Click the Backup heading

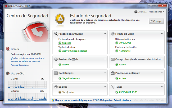(x=63, y=87)
